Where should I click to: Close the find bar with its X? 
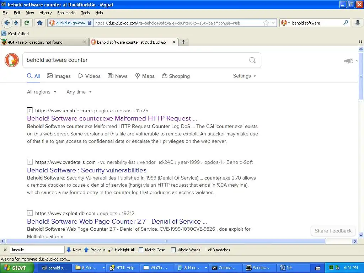coord(5,250)
